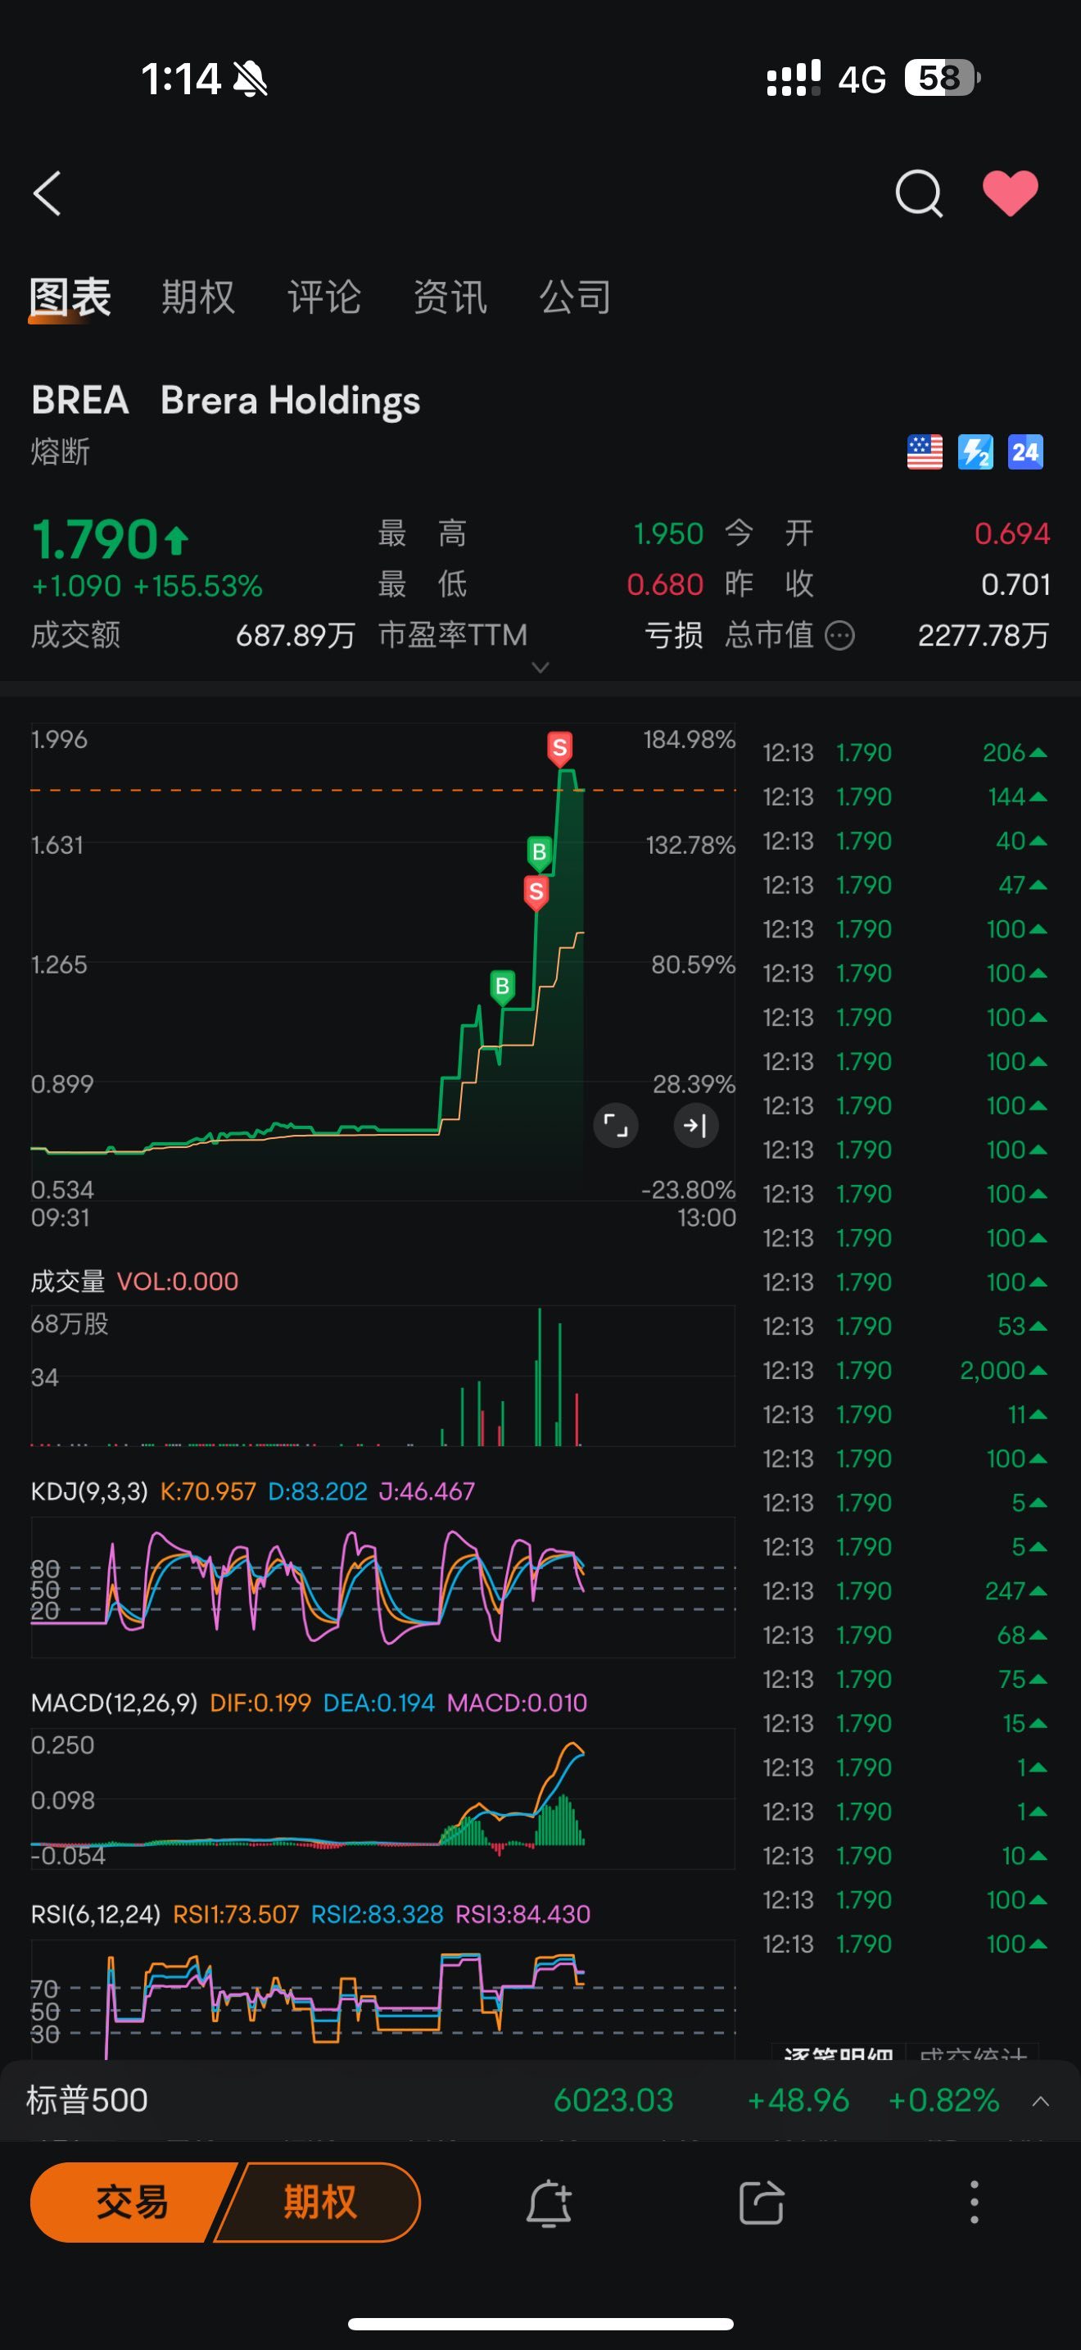Screen dimensions: 1081x2350
Task: Tap the battery indicator showing 58
Action: (942, 79)
